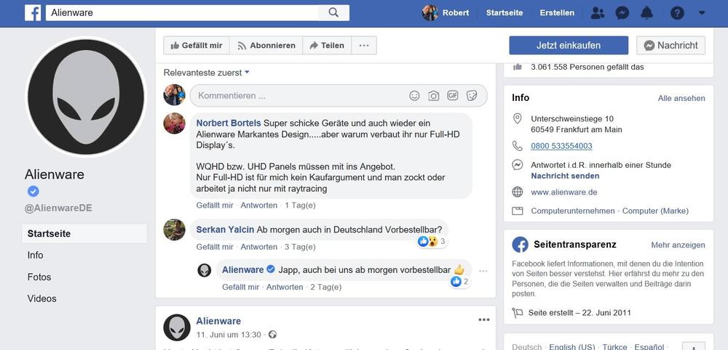This screenshot has height=350, width=728.
Task: Add a sticker to the comment
Action: [x=472, y=95]
